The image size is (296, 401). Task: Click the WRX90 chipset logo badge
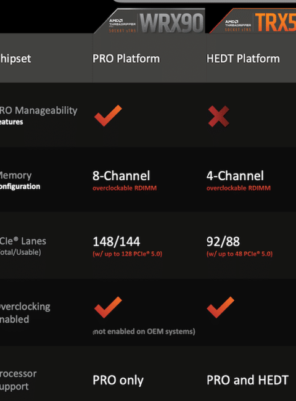150,21
